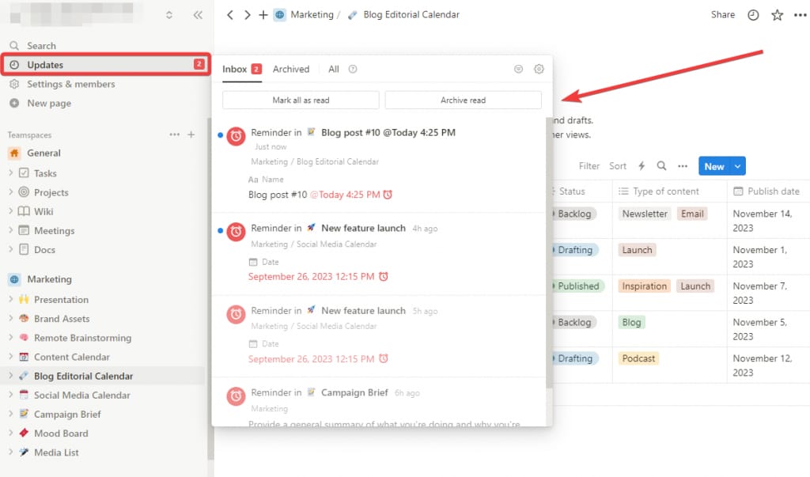Open automations lightning bolt icon

point(642,166)
